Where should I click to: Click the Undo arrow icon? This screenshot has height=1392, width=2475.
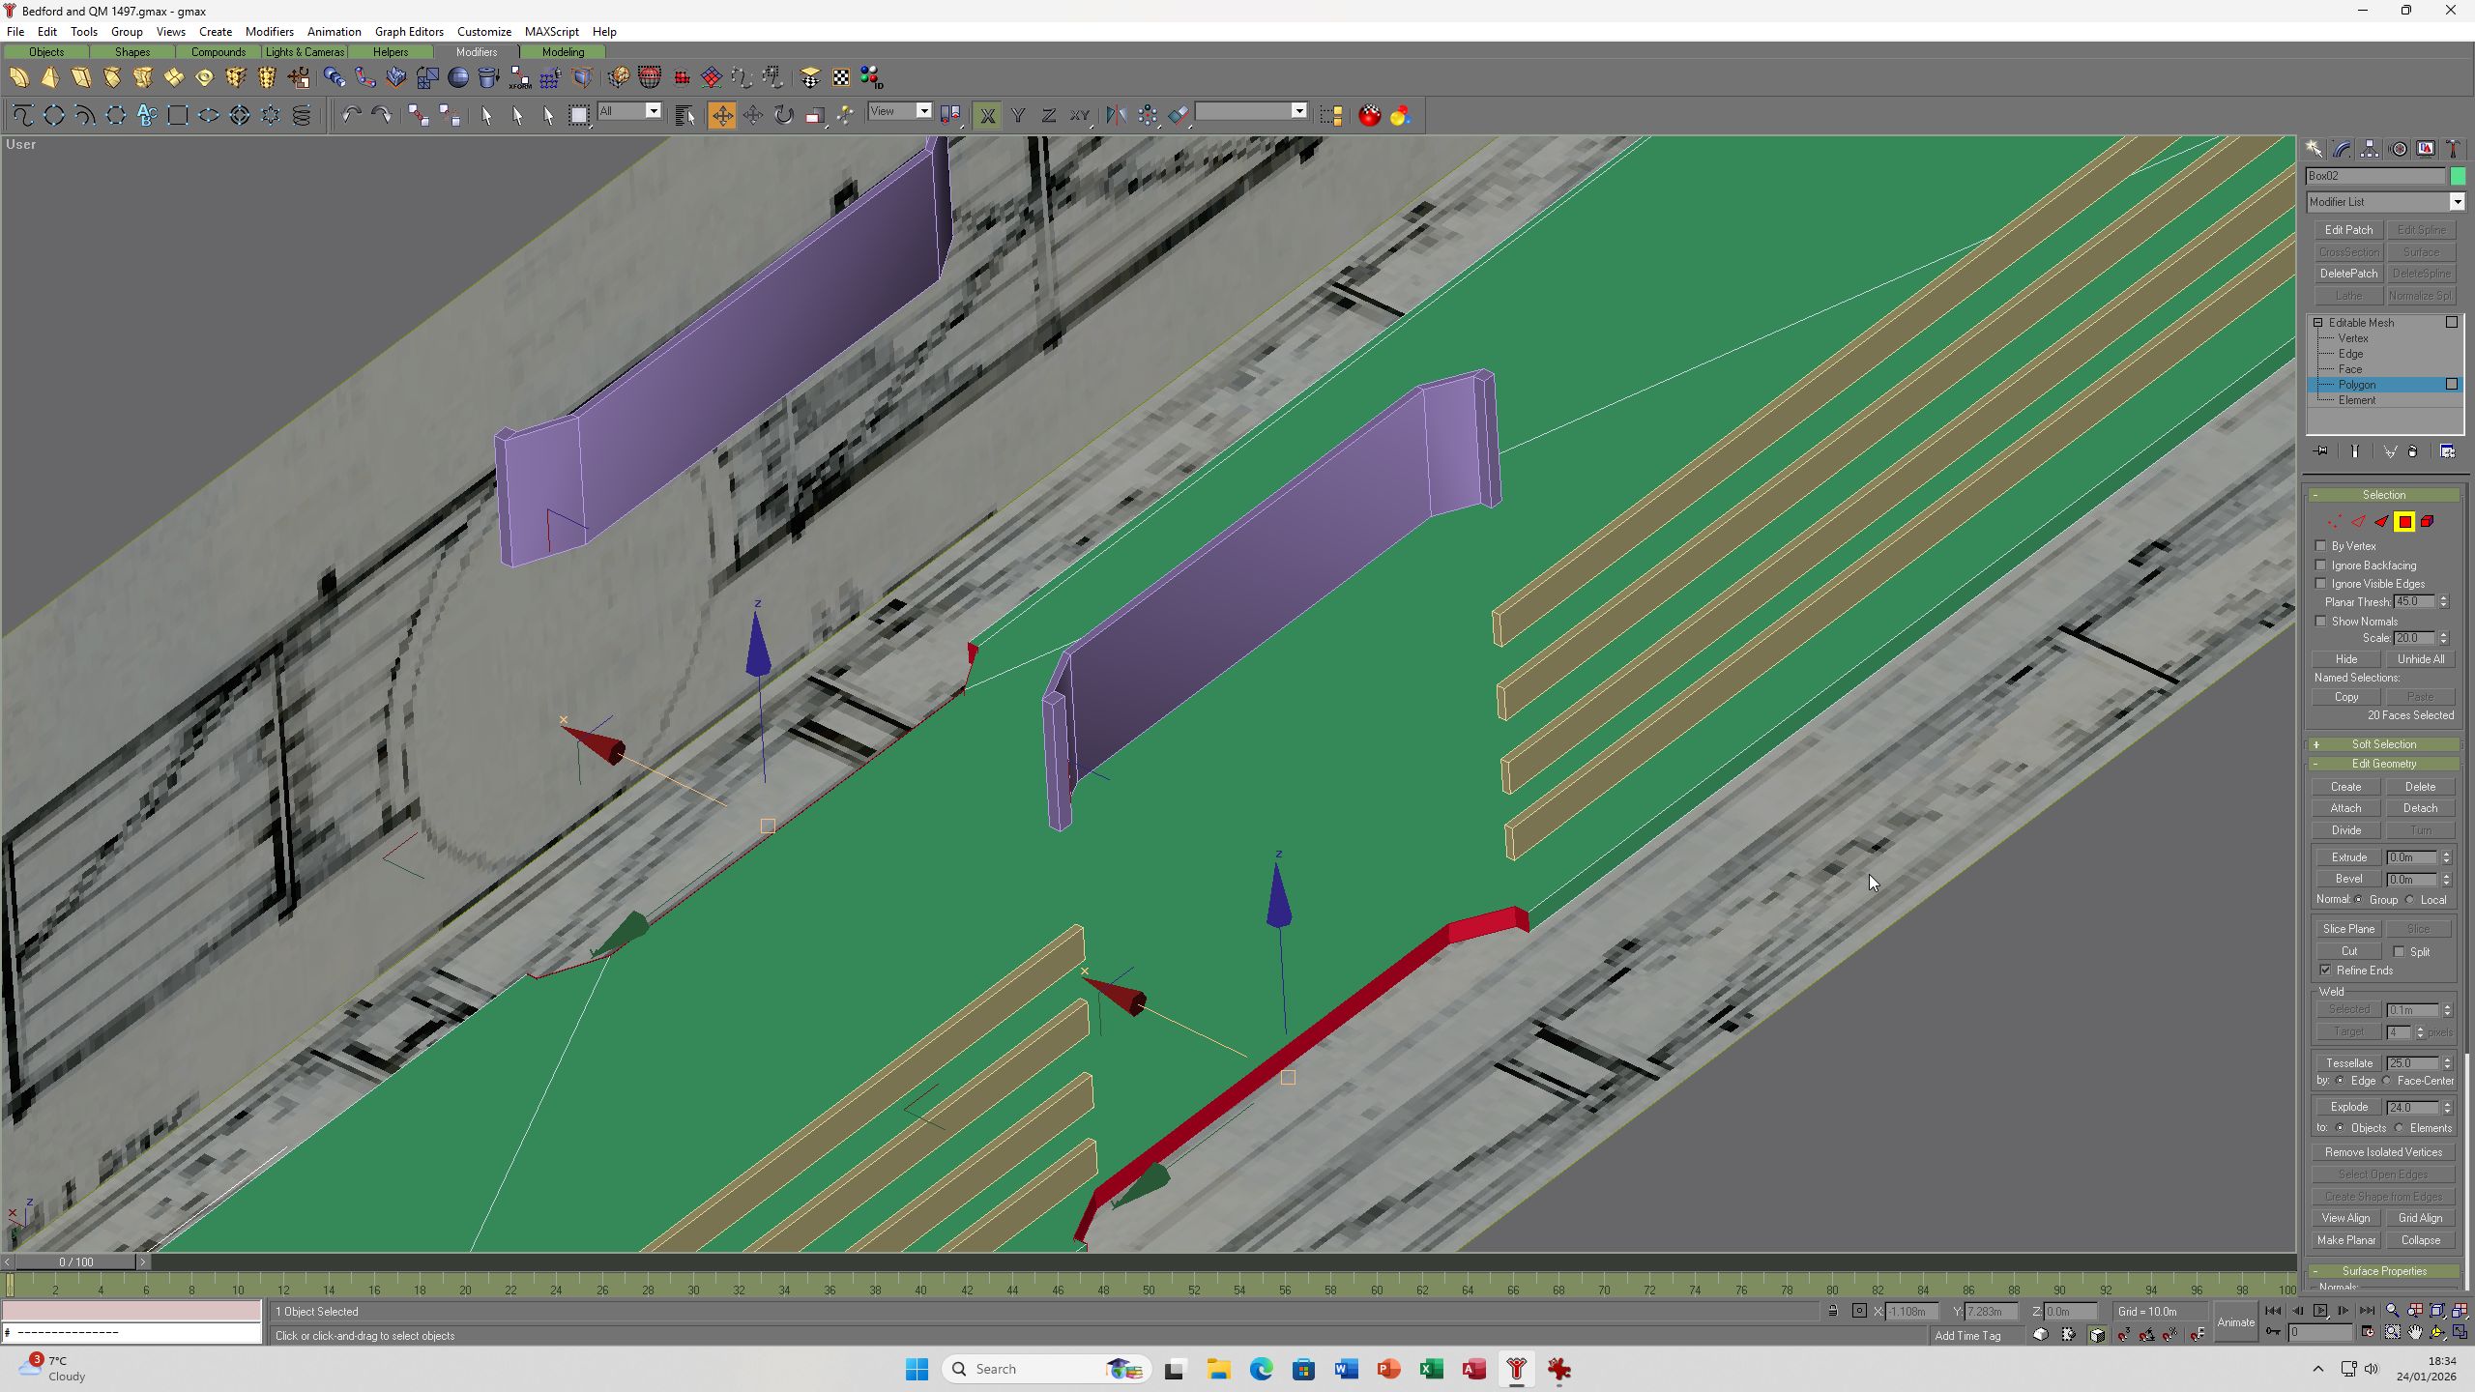[x=351, y=116]
